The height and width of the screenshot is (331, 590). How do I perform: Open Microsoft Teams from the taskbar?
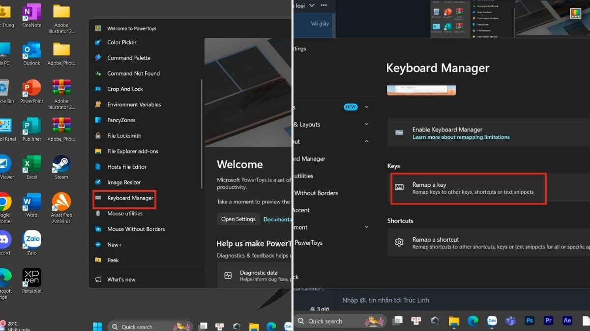[x=511, y=321]
